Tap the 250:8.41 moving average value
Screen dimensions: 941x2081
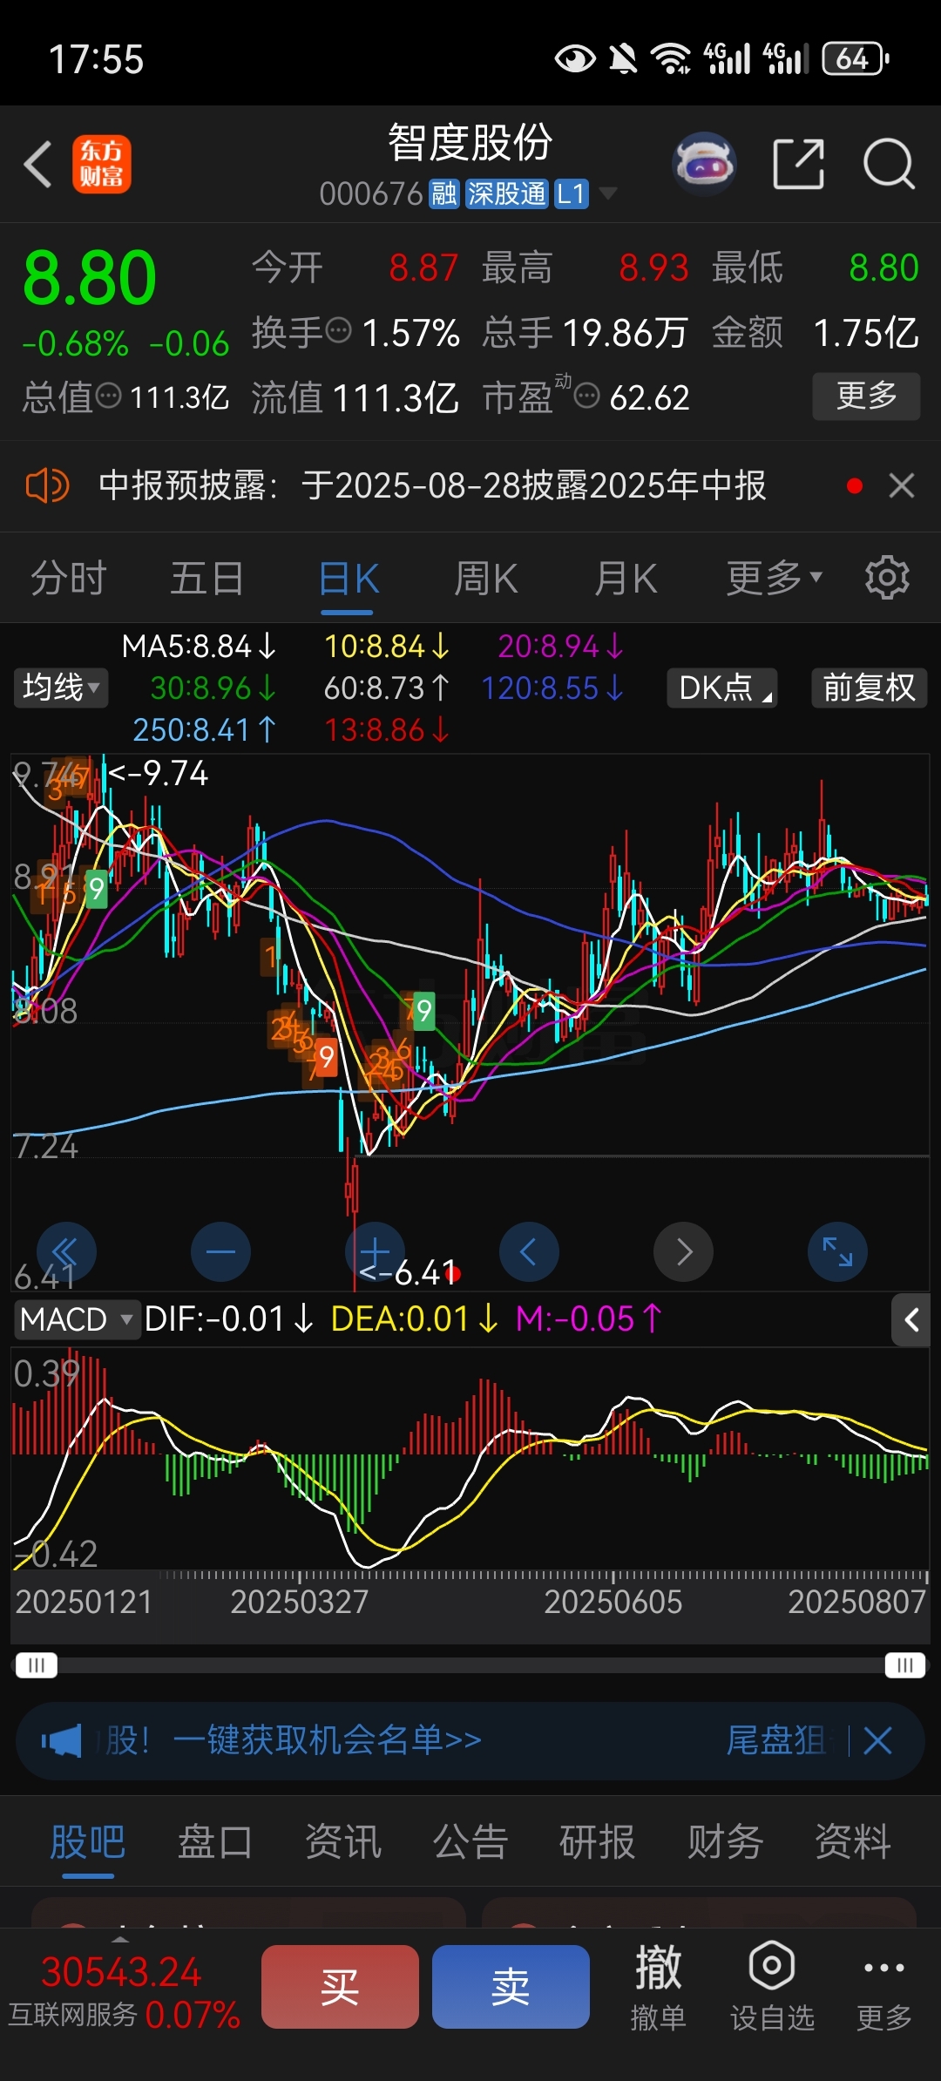204,729
